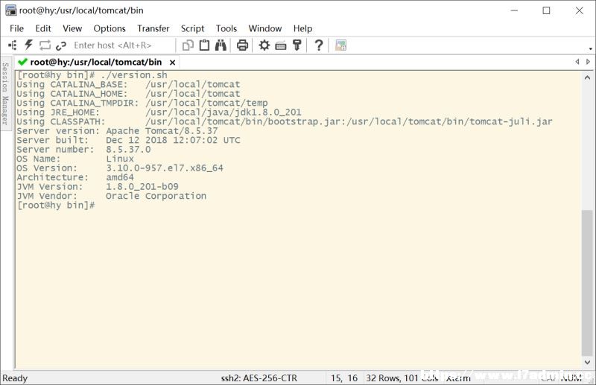Viewport: 596px width, 385px height.
Task: Click the OS Version 3.10.0-957.el7.x86_64 value
Action: 165,168
